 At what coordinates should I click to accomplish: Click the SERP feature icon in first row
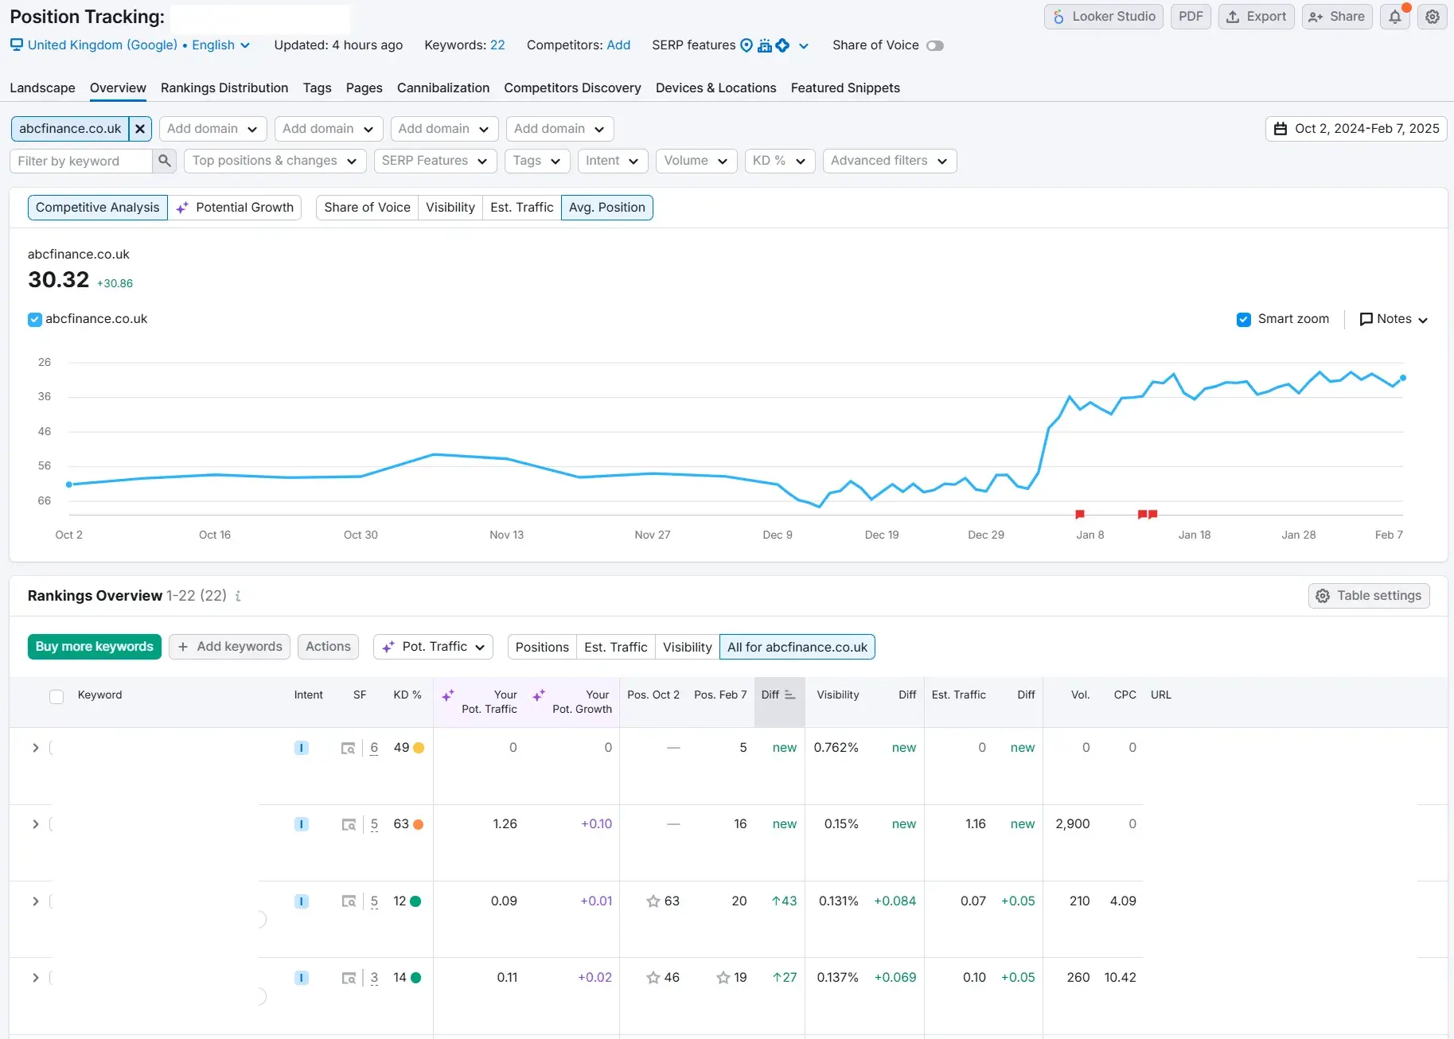[348, 748]
